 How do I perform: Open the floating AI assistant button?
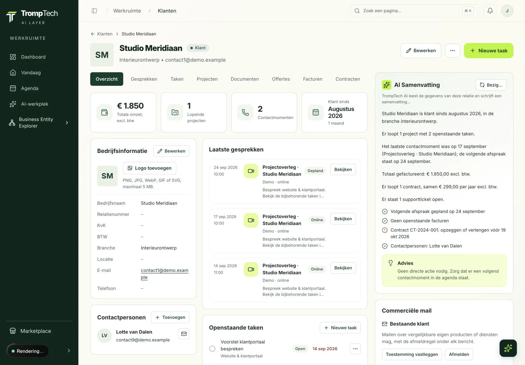[508, 348]
